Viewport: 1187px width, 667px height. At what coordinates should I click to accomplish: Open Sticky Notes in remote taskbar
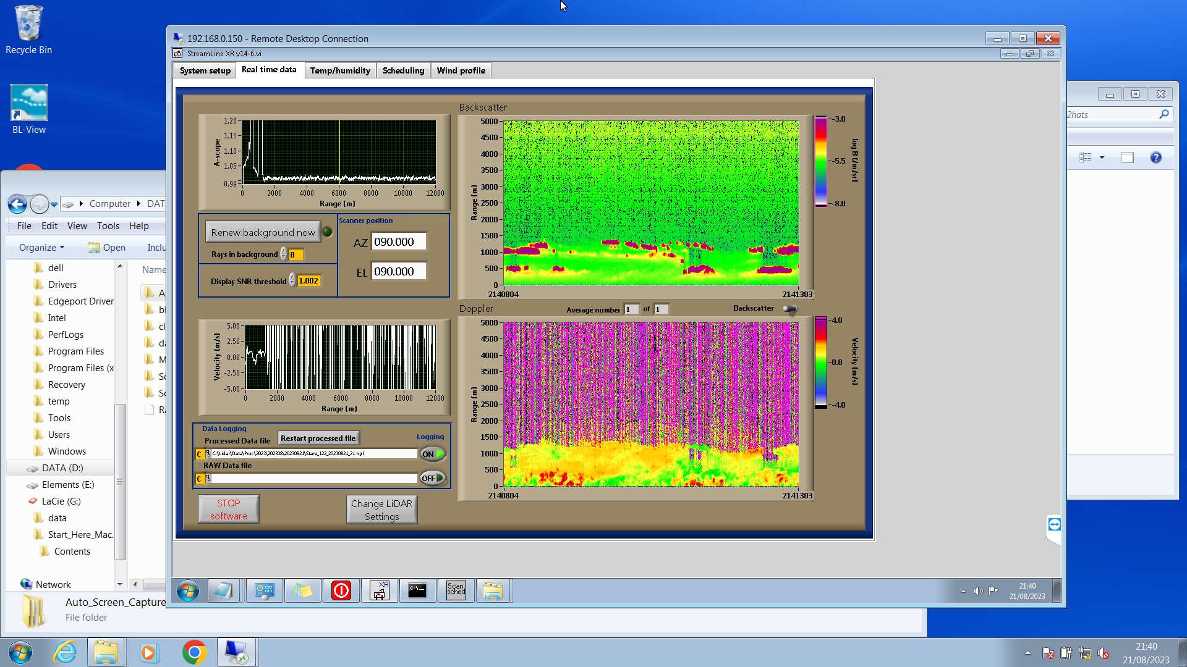tap(302, 591)
